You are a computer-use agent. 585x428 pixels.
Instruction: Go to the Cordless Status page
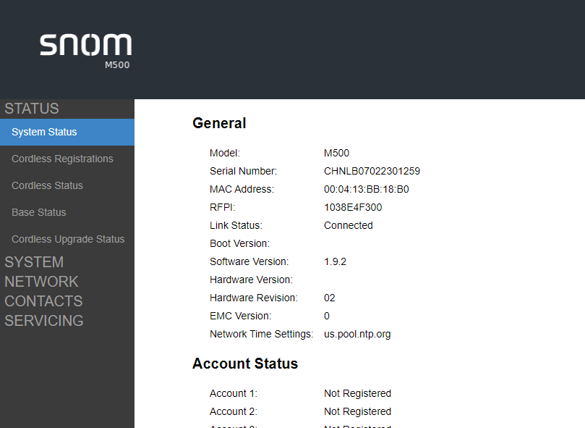(47, 185)
